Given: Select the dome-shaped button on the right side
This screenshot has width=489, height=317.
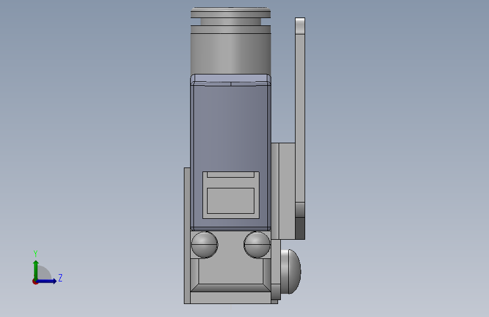Looking at the screenshot, I should point(290,271).
